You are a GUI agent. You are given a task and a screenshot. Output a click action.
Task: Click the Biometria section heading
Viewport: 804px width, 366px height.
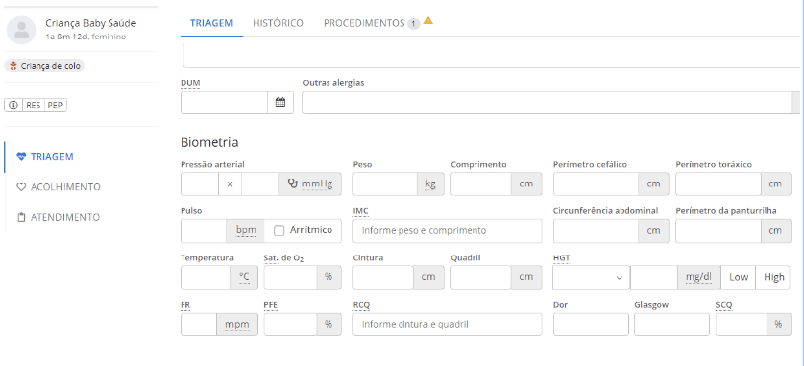coord(209,142)
